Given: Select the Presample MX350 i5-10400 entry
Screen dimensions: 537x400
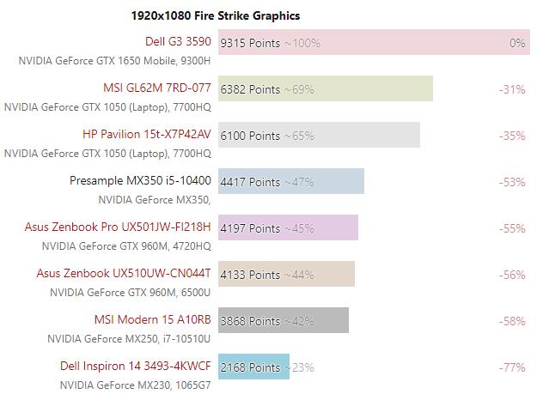Looking at the screenshot, I should coord(140,180).
